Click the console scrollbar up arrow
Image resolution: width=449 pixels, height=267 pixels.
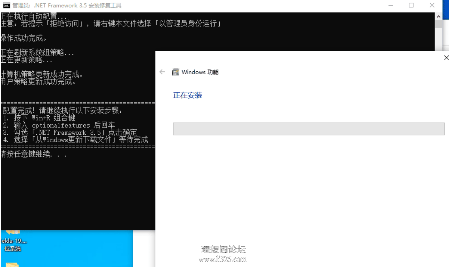coord(439,16)
